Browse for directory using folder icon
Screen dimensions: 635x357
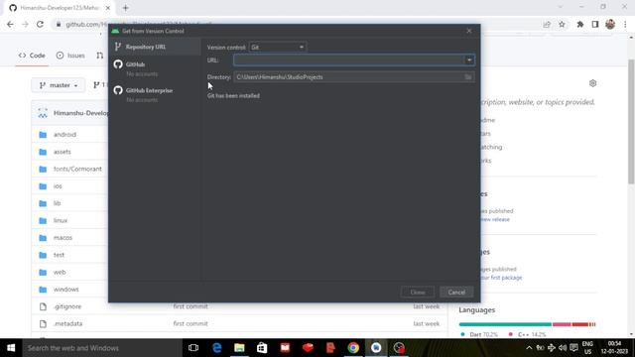(x=468, y=77)
